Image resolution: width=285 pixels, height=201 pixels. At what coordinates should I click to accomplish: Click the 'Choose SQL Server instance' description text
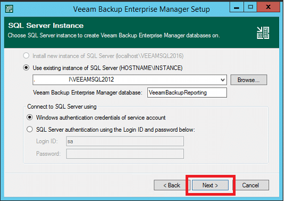click(114, 35)
